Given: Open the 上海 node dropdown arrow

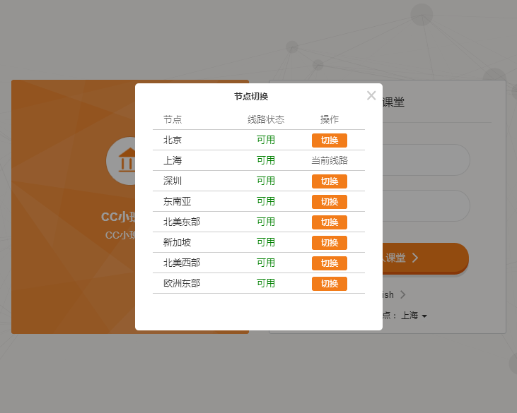Looking at the screenshot, I should tap(424, 316).
